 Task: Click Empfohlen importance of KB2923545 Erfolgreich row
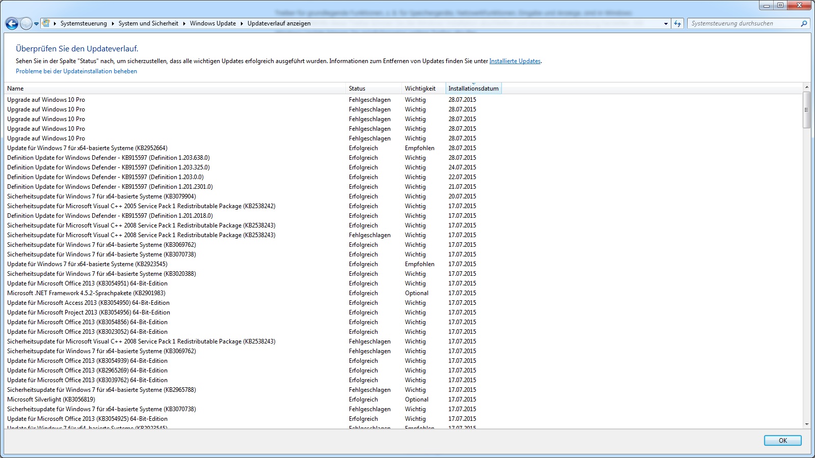[420, 264]
